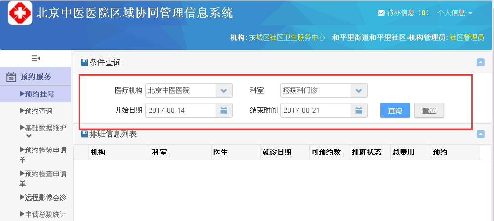Collapse the 条件查询 panel

(x=480, y=62)
